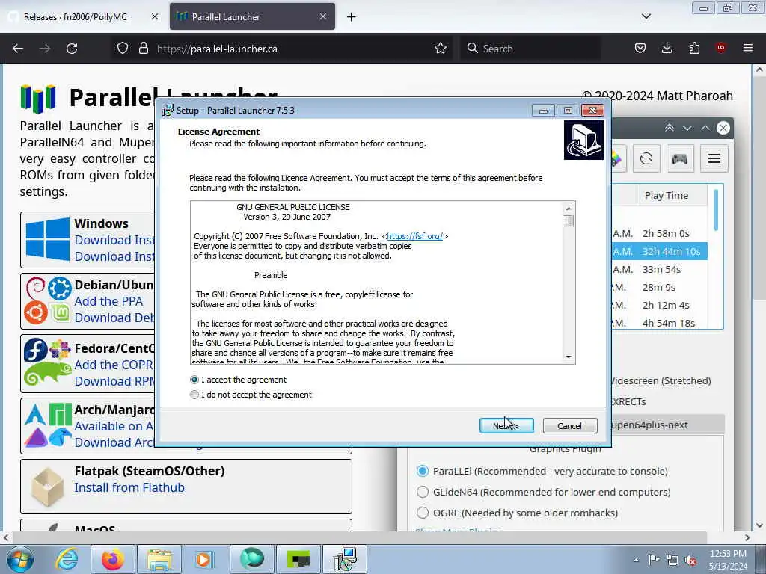Click the installer icon in Setup title bar
Viewport: 766px width, 574px height.
tap(168, 111)
